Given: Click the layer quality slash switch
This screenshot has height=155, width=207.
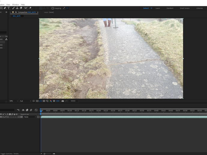Looking at the screenshot, I should [x=5, y=117].
